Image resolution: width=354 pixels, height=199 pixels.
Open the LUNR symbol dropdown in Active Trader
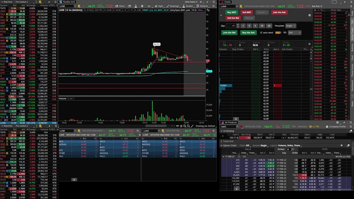click(237, 6)
